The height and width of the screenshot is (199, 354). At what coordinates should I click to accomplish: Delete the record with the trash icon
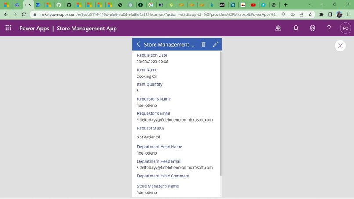[x=203, y=44]
